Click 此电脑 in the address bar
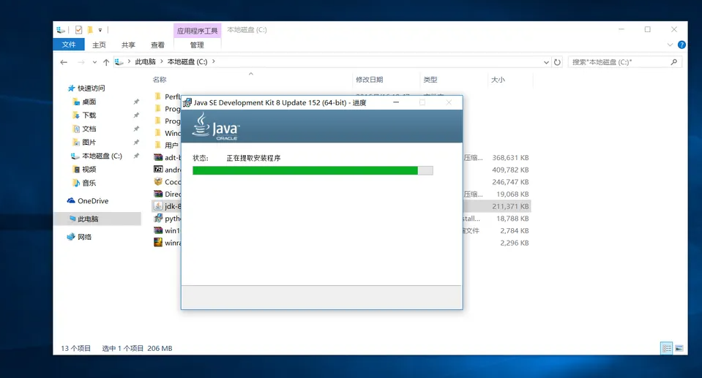The height and width of the screenshot is (378, 702). click(x=145, y=61)
